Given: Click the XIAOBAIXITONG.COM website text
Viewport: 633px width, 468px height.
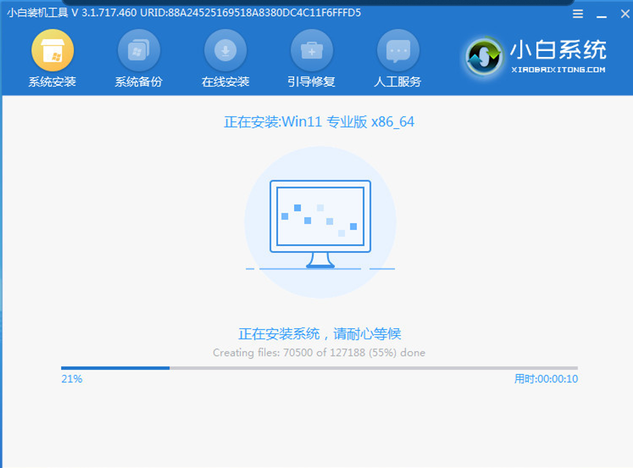Looking at the screenshot, I should pos(558,70).
